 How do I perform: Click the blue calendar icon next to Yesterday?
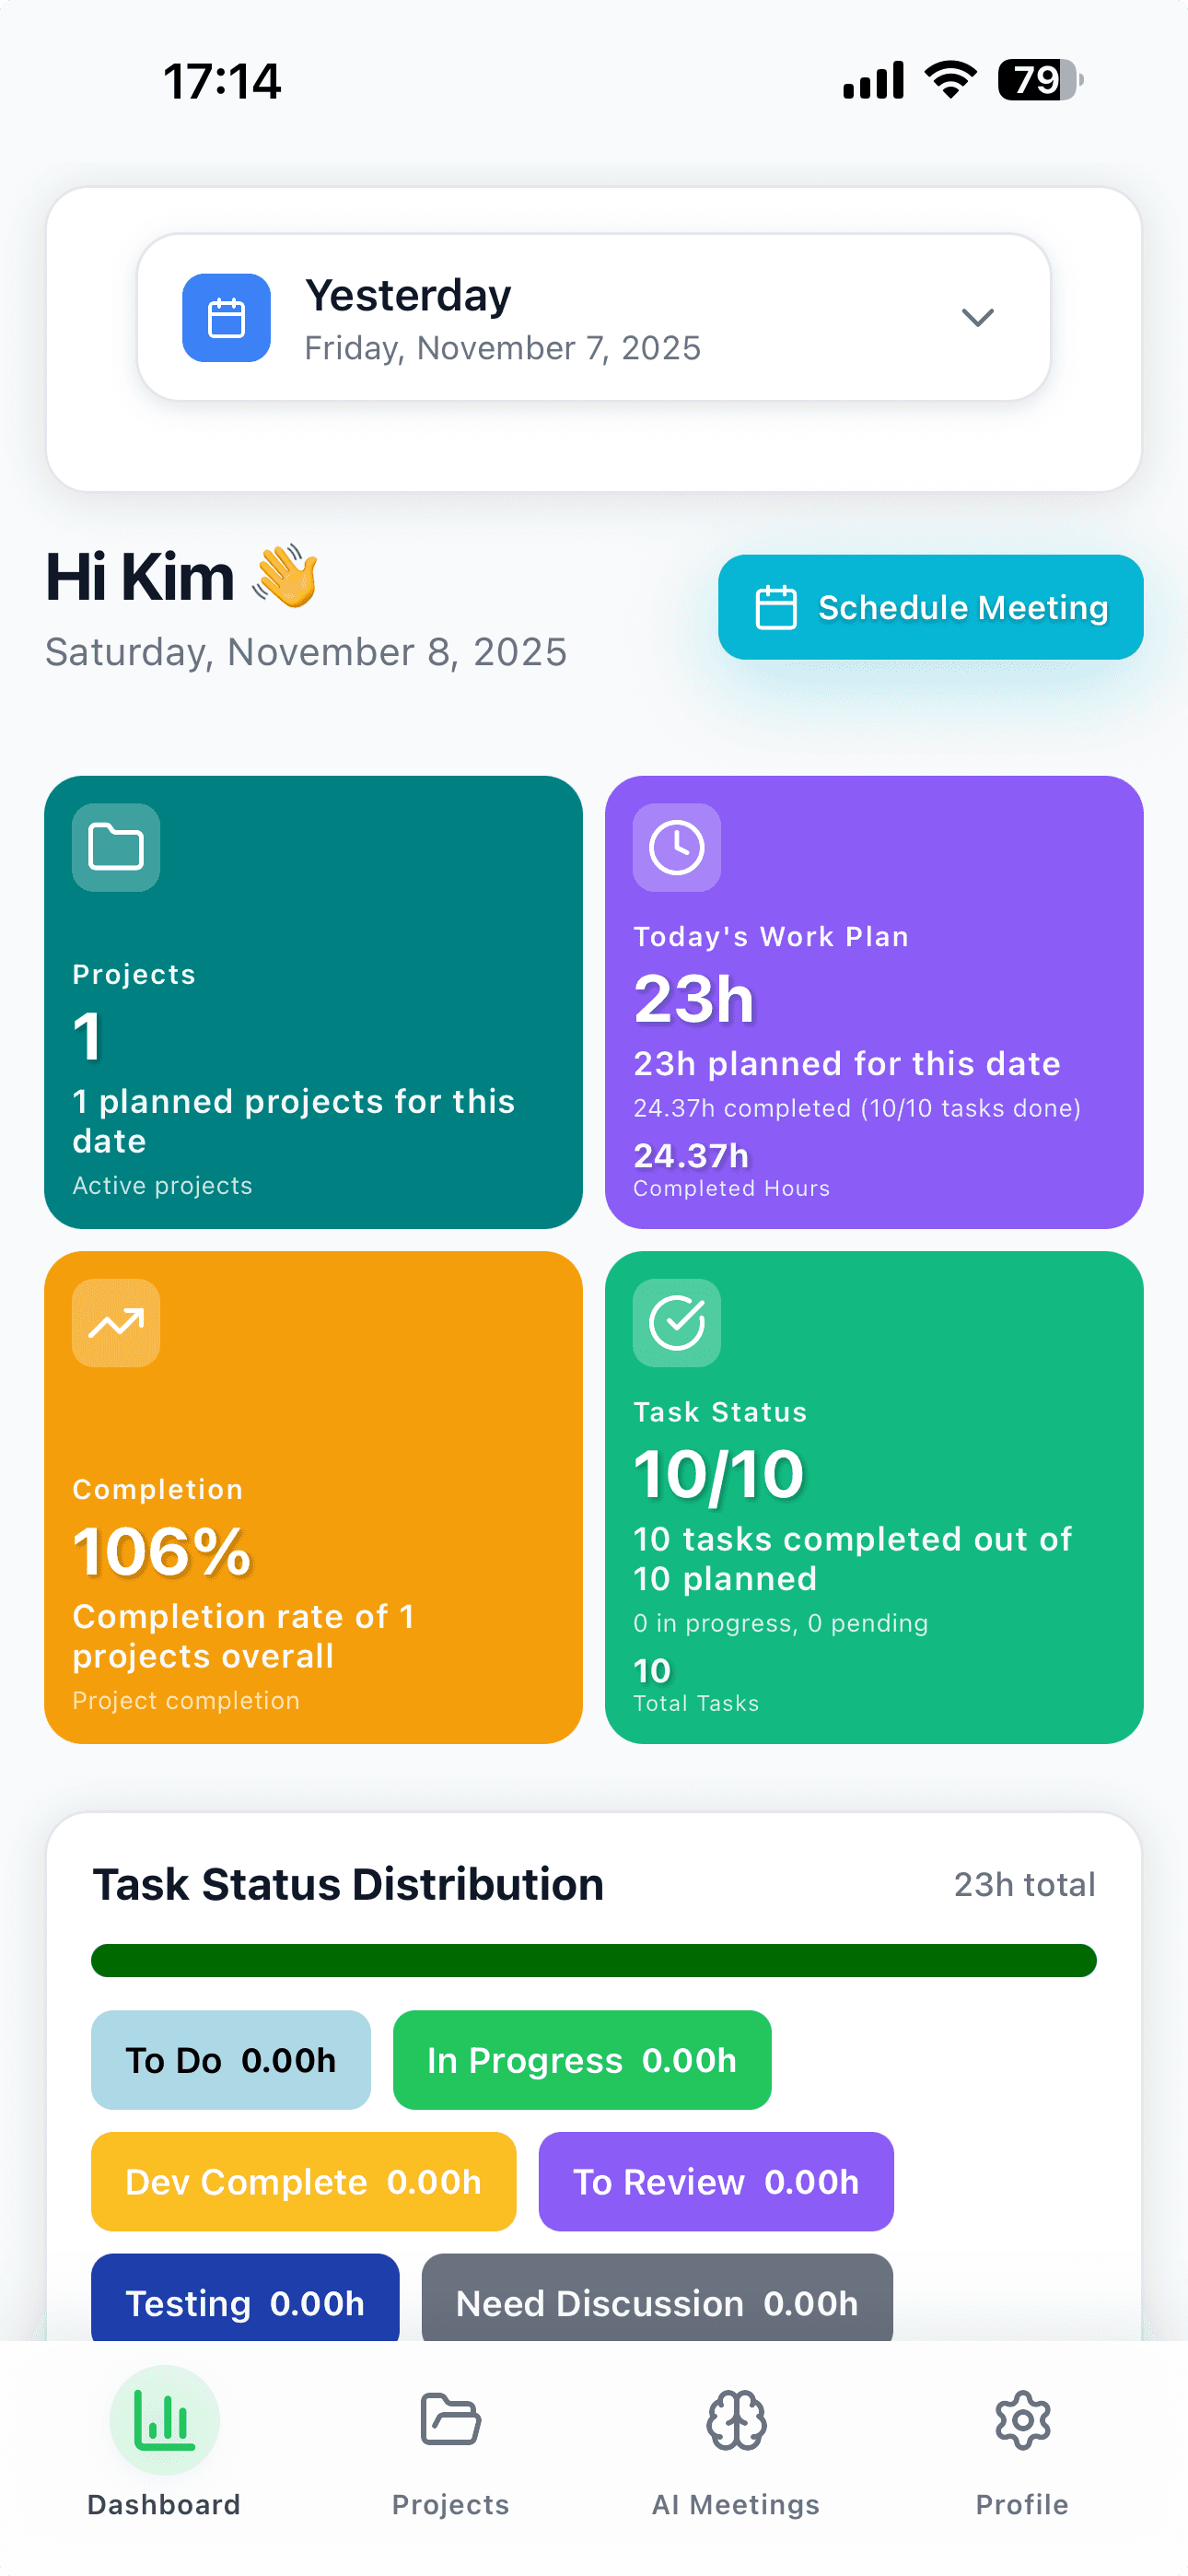pyautogui.click(x=226, y=317)
